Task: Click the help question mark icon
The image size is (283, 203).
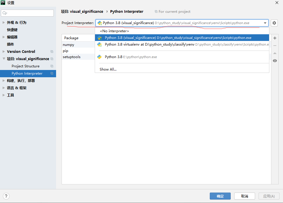Action: point(6,196)
